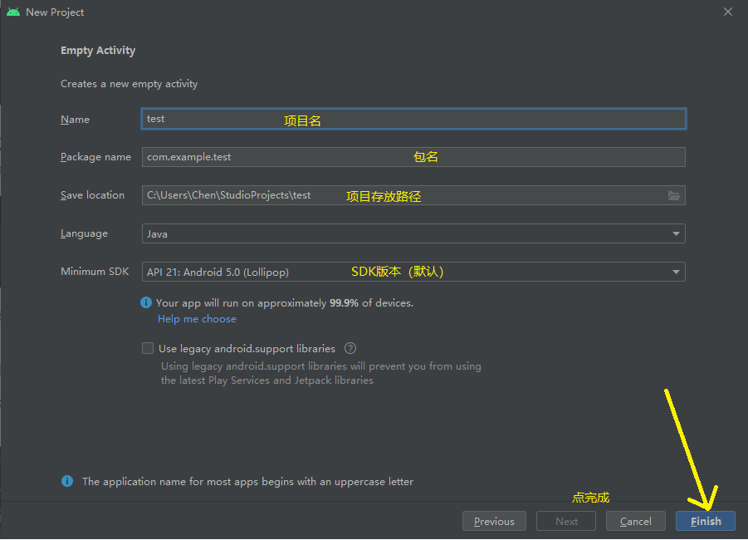This screenshot has height=540, width=748.
Task: Expand the Minimum SDK dropdown
Action: [413, 272]
